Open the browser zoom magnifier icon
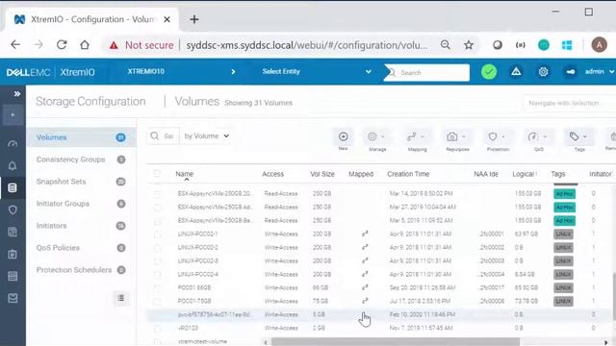 pyautogui.click(x=445, y=45)
